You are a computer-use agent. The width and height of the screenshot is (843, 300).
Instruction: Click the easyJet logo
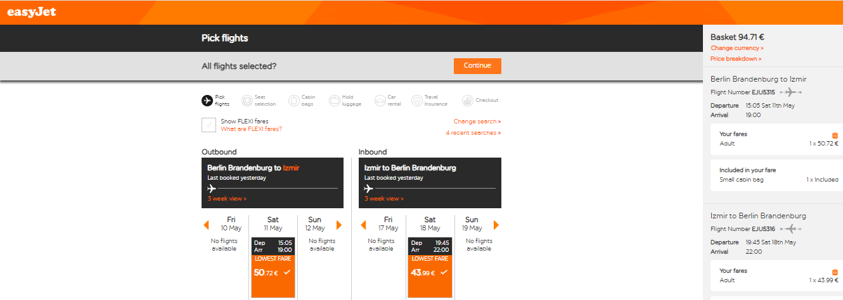click(x=32, y=11)
